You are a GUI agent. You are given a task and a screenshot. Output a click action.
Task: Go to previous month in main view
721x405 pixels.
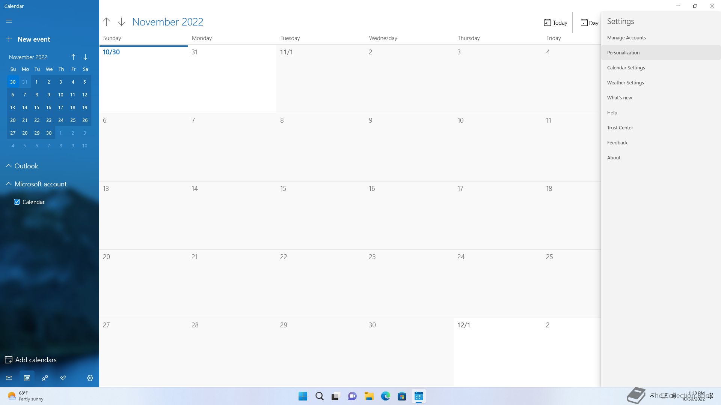pos(107,22)
